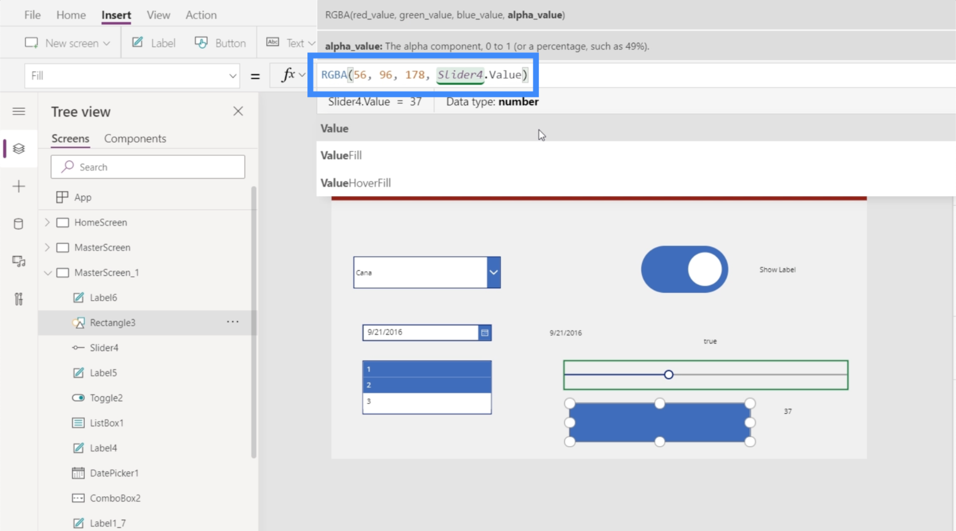This screenshot has height=531, width=956.
Task: Select Label6 in the tree
Action: [103, 297]
